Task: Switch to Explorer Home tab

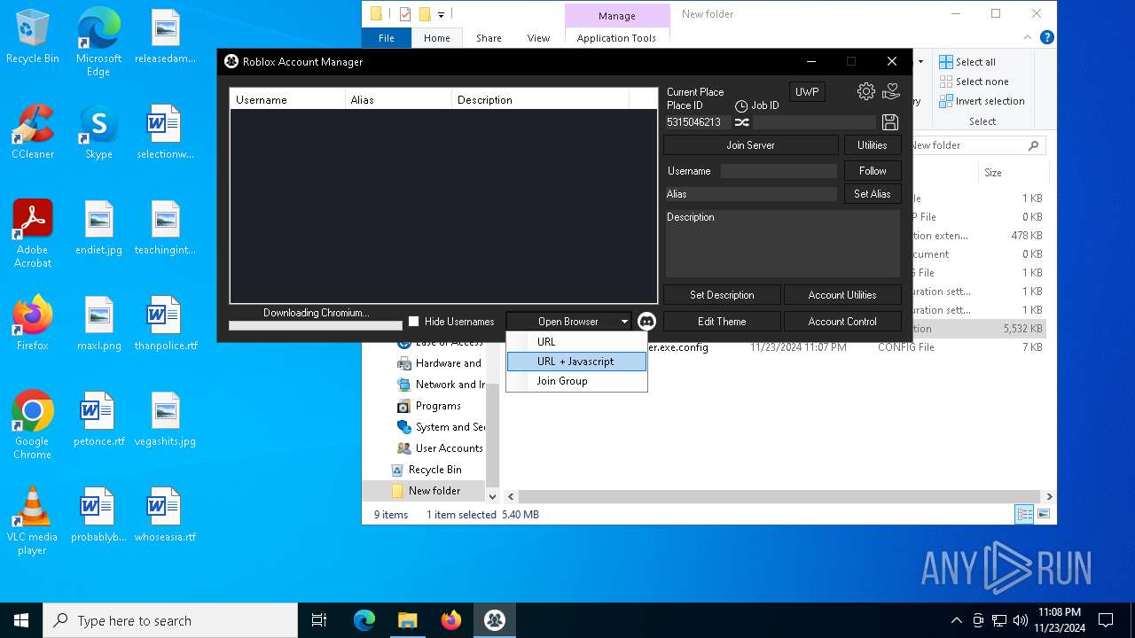Action: tap(436, 38)
